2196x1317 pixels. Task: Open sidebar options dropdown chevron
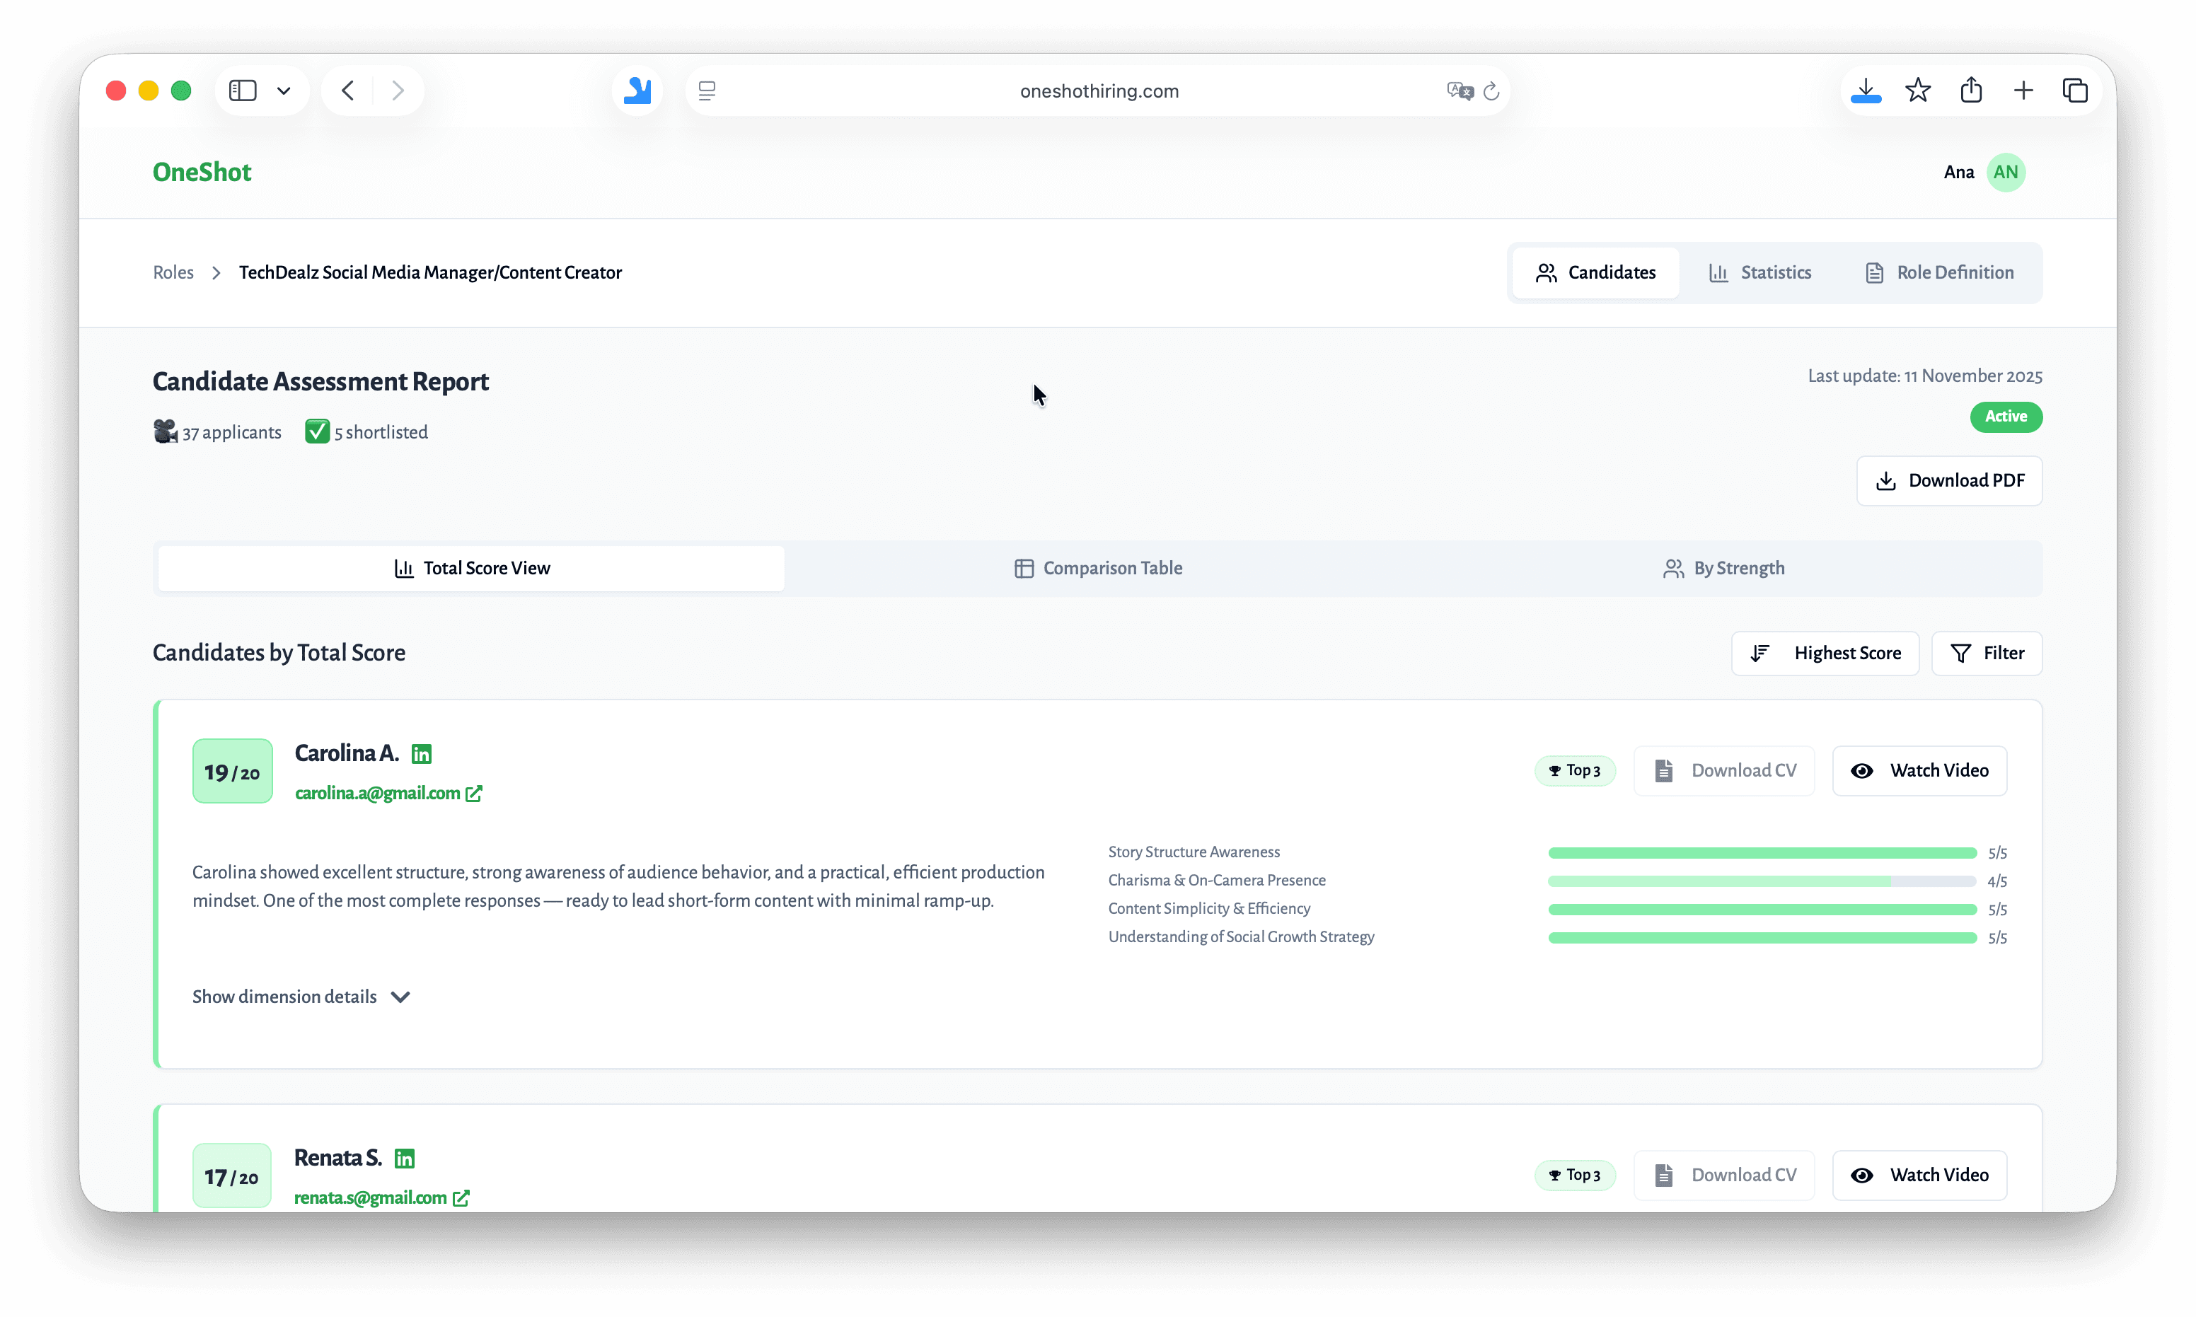284,91
